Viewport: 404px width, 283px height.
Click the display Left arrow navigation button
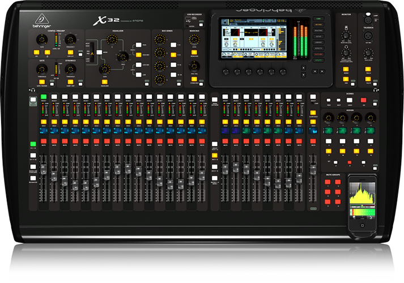click(314, 71)
